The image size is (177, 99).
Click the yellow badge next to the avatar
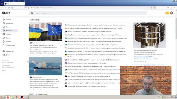point(167,13)
